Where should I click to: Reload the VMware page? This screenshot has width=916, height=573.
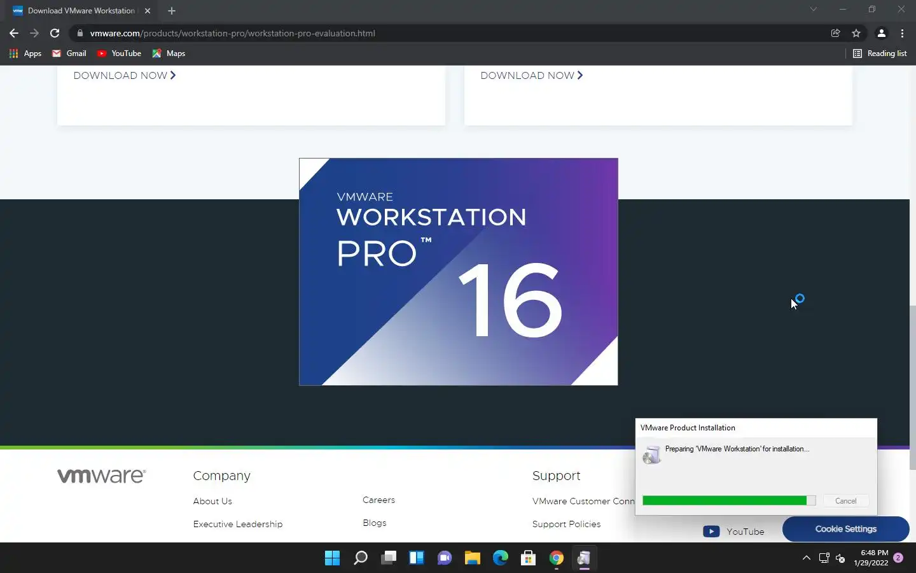pos(55,33)
